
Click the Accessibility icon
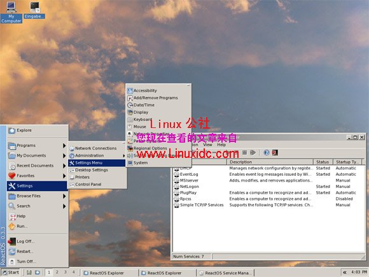130,90
